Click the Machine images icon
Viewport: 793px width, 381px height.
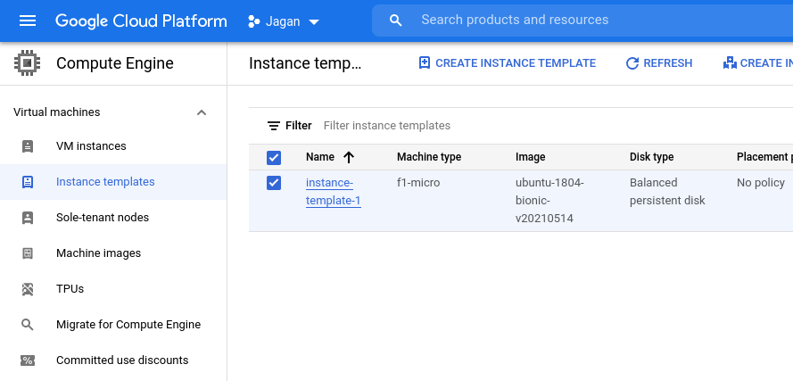click(x=28, y=253)
